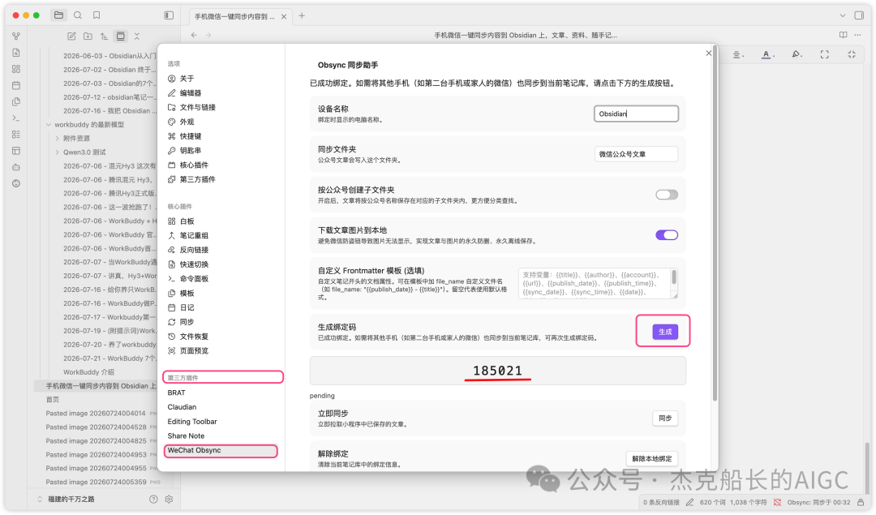Image resolution: width=876 pixels, height=515 pixels.
Task: Open graph view from ribbon
Action: coord(16,36)
